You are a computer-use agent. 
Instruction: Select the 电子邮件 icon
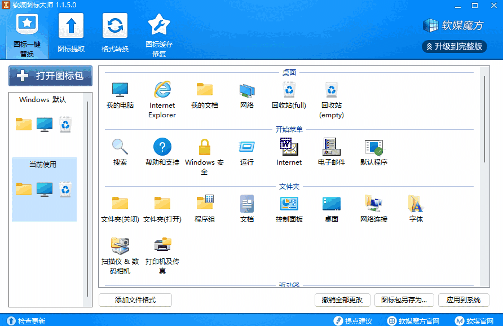pos(331,148)
